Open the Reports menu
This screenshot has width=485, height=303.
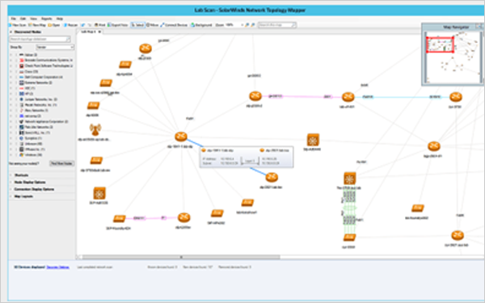pos(46,19)
